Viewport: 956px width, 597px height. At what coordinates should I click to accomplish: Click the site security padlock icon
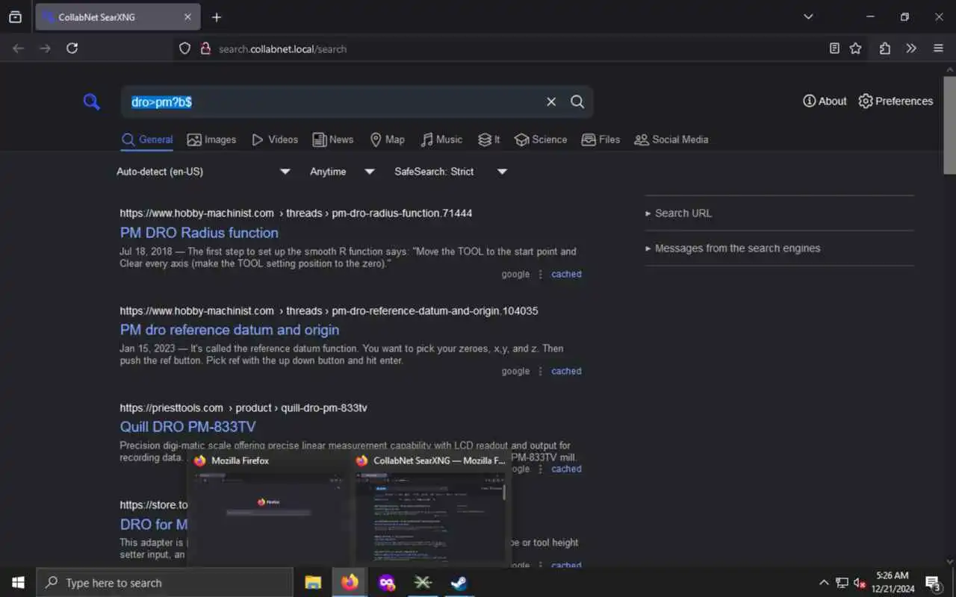(205, 49)
